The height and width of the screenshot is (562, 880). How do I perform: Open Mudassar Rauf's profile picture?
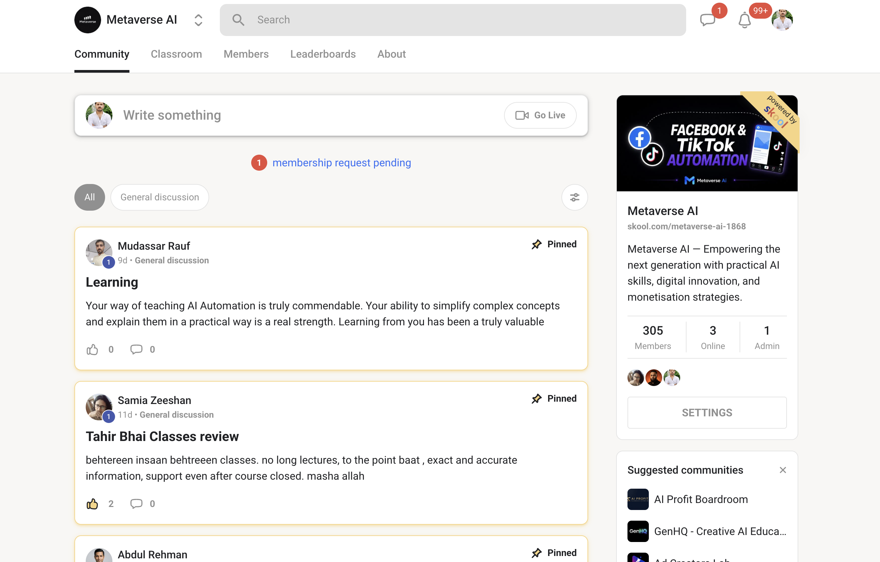coord(99,252)
